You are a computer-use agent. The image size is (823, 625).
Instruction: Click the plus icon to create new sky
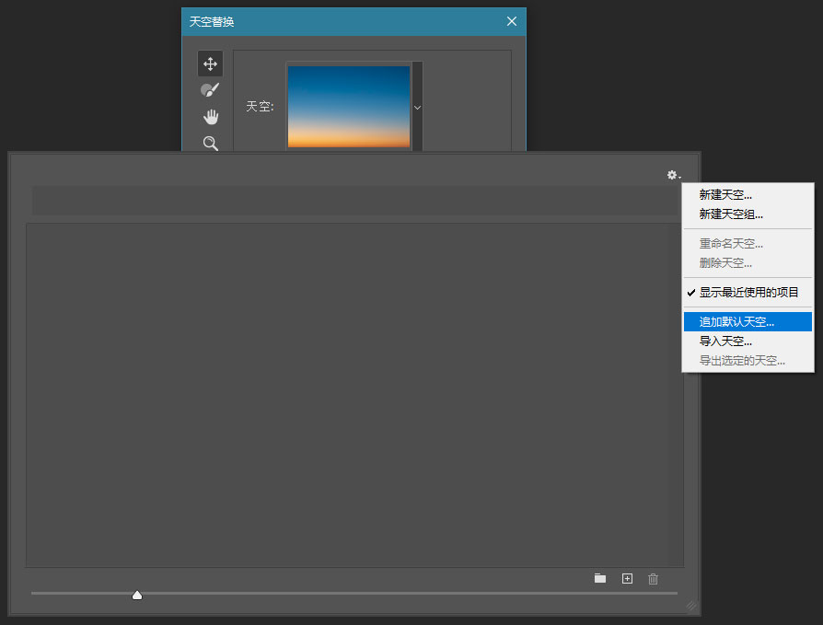pos(627,578)
